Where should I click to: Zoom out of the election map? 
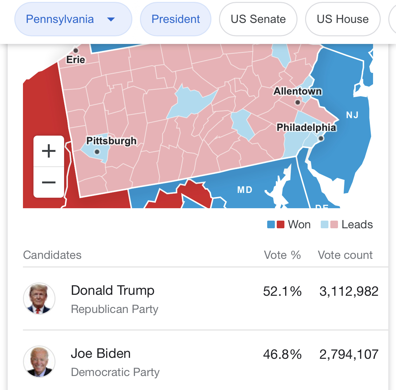tap(49, 182)
